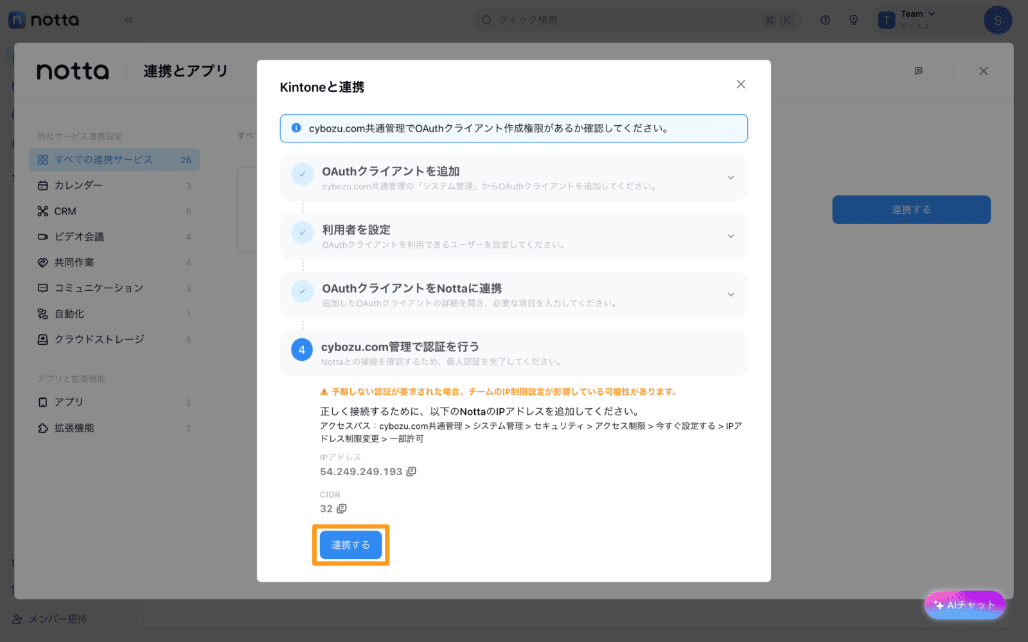
Task: Click the クイック検索 search field
Action: click(636, 20)
